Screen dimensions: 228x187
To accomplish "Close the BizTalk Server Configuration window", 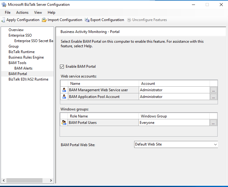I will 221,5.
